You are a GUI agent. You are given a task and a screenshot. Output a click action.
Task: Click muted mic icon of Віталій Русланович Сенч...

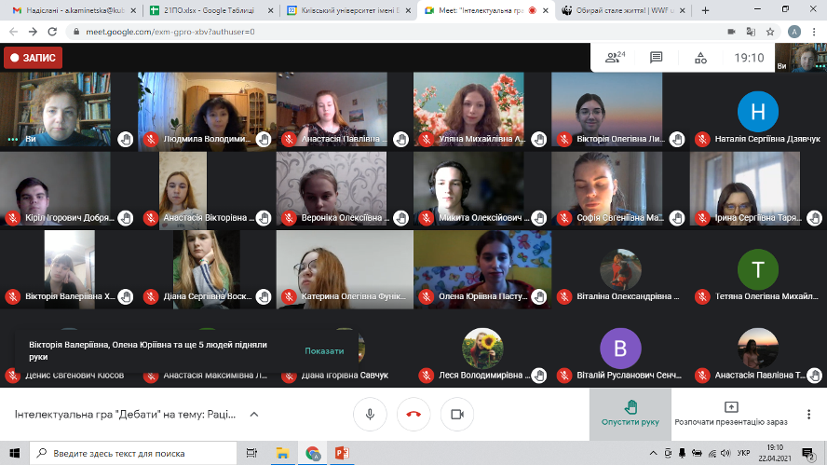click(x=564, y=376)
